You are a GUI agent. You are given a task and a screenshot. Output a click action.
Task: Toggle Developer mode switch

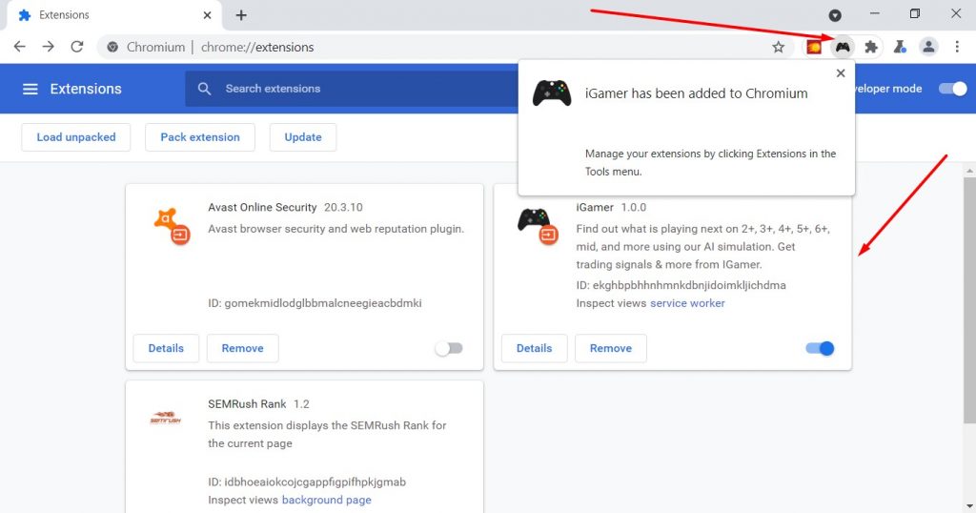(x=953, y=89)
